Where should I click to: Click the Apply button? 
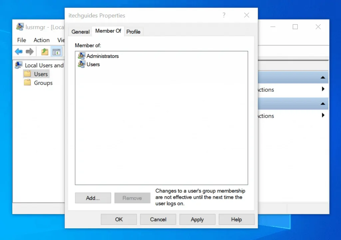tap(197, 219)
